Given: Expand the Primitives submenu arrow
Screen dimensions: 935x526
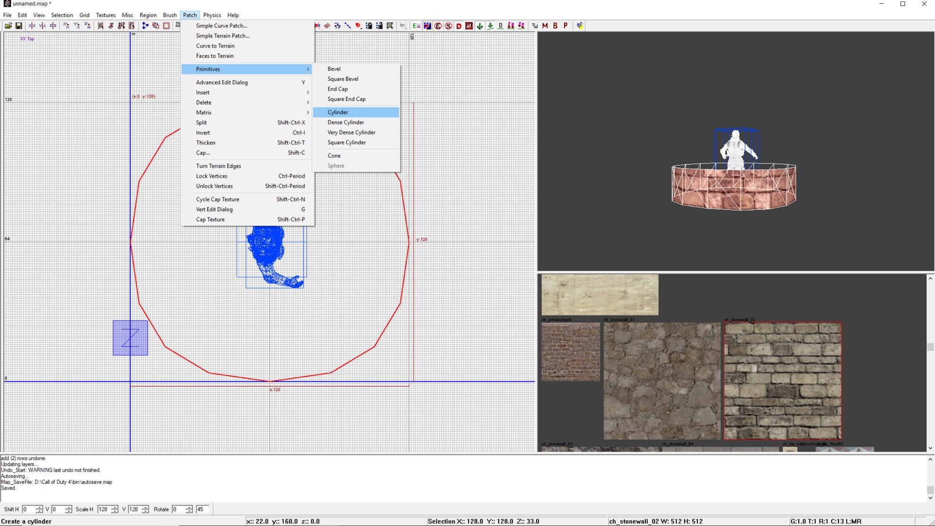Looking at the screenshot, I should 308,69.
